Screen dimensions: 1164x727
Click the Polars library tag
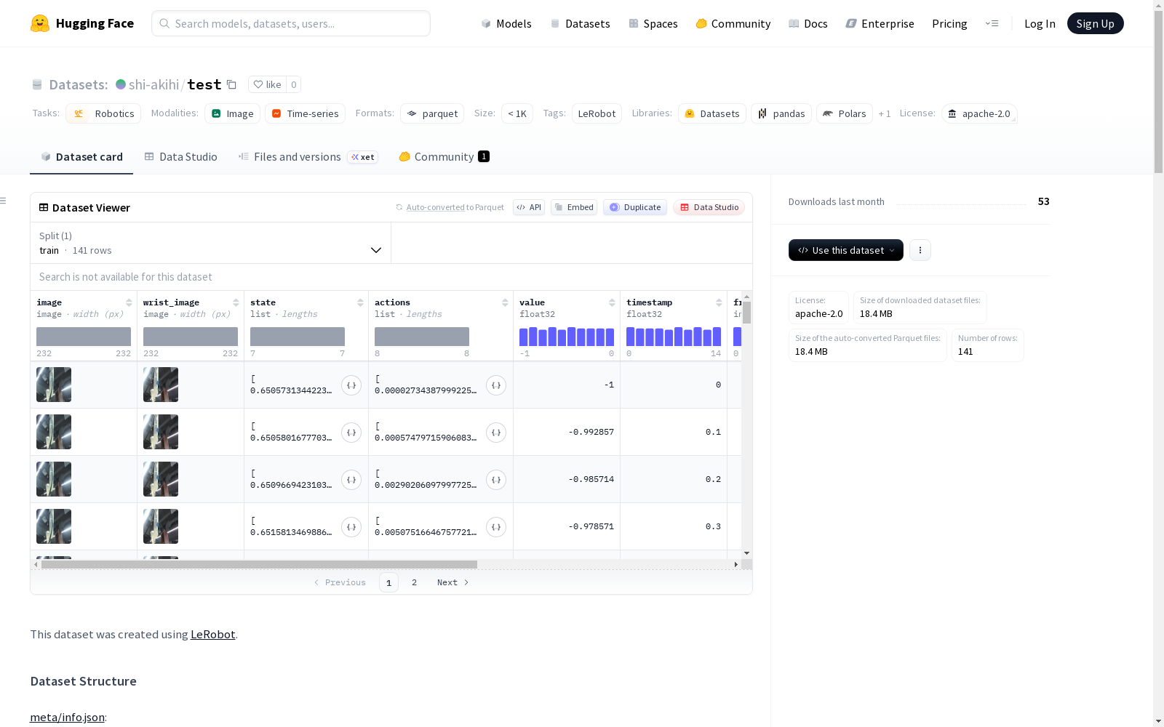845,113
